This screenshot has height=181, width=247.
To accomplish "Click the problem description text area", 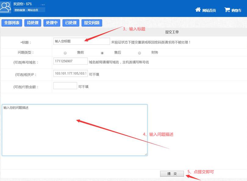I will (74, 130).
